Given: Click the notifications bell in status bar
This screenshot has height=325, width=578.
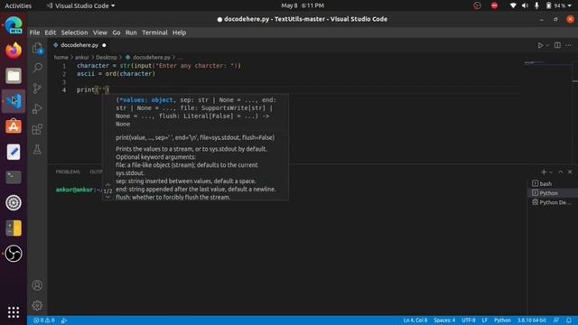Looking at the screenshot, I should tap(569, 320).
